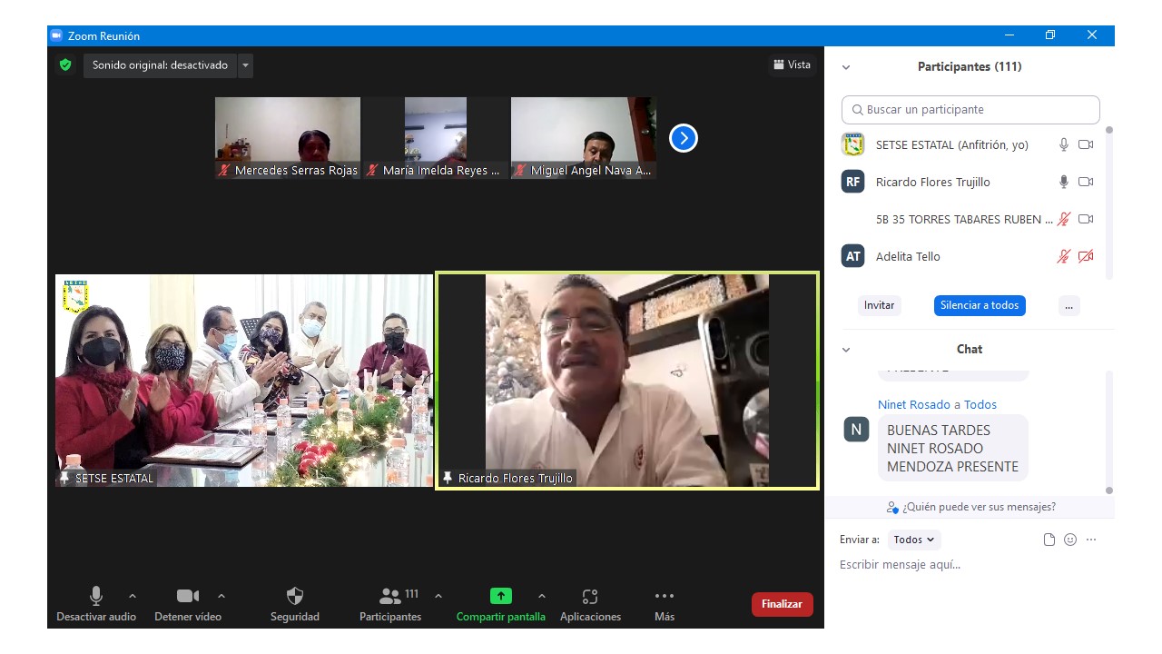
Task: Click the green encryption shield icon
Action: coord(65,65)
